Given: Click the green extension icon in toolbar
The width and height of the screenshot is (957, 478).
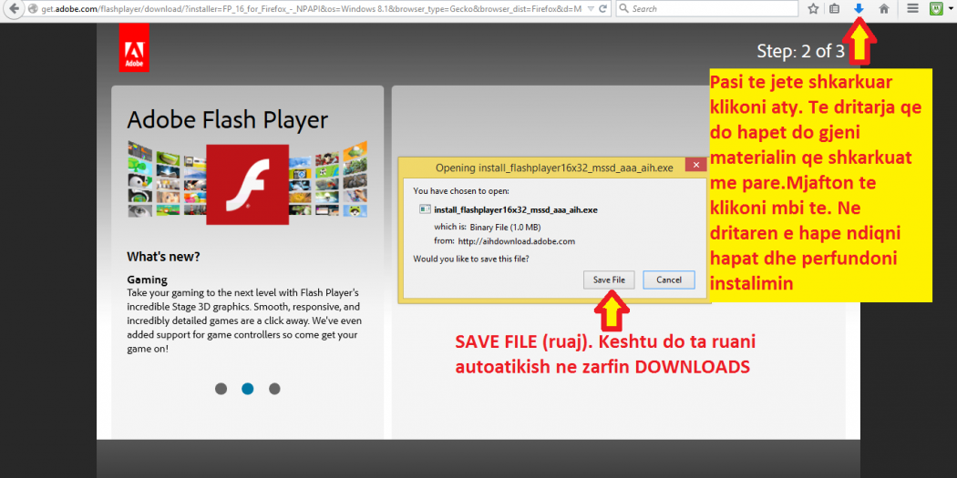Looking at the screenshot, I should (x=937, y=9).
